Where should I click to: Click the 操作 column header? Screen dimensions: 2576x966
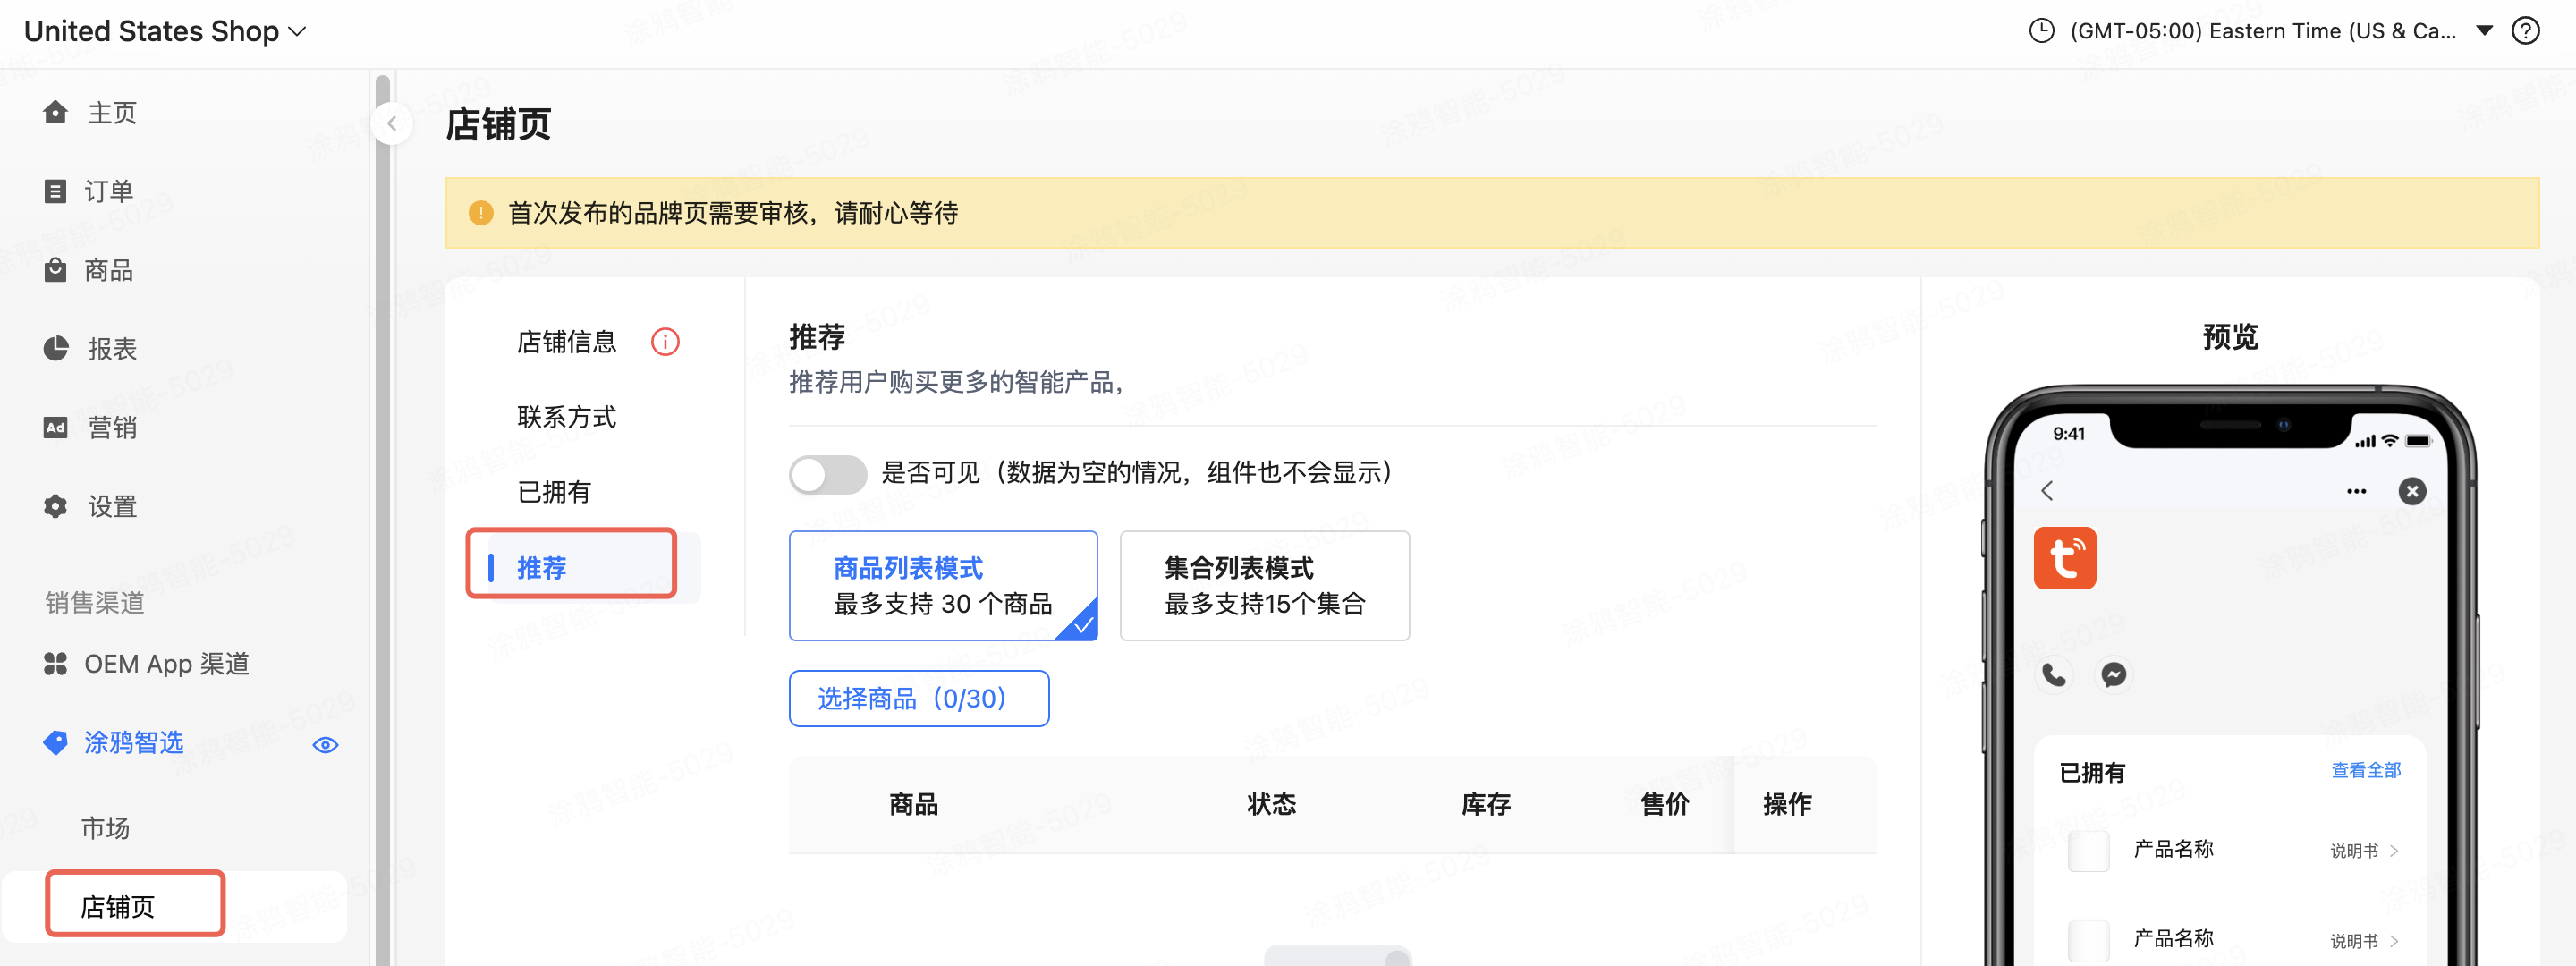1787,804
